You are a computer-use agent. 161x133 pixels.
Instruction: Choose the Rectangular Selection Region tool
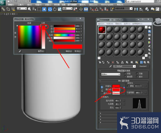[39, 9]
